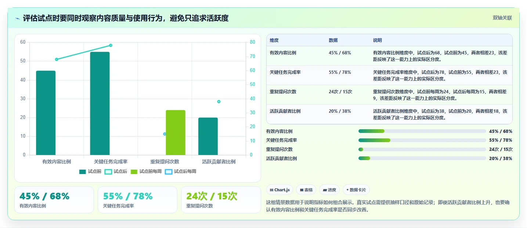Toggle the 试点前每周 legend item
Image resolution: width=527 pixels, height=228 pixels.
[146, 171]
